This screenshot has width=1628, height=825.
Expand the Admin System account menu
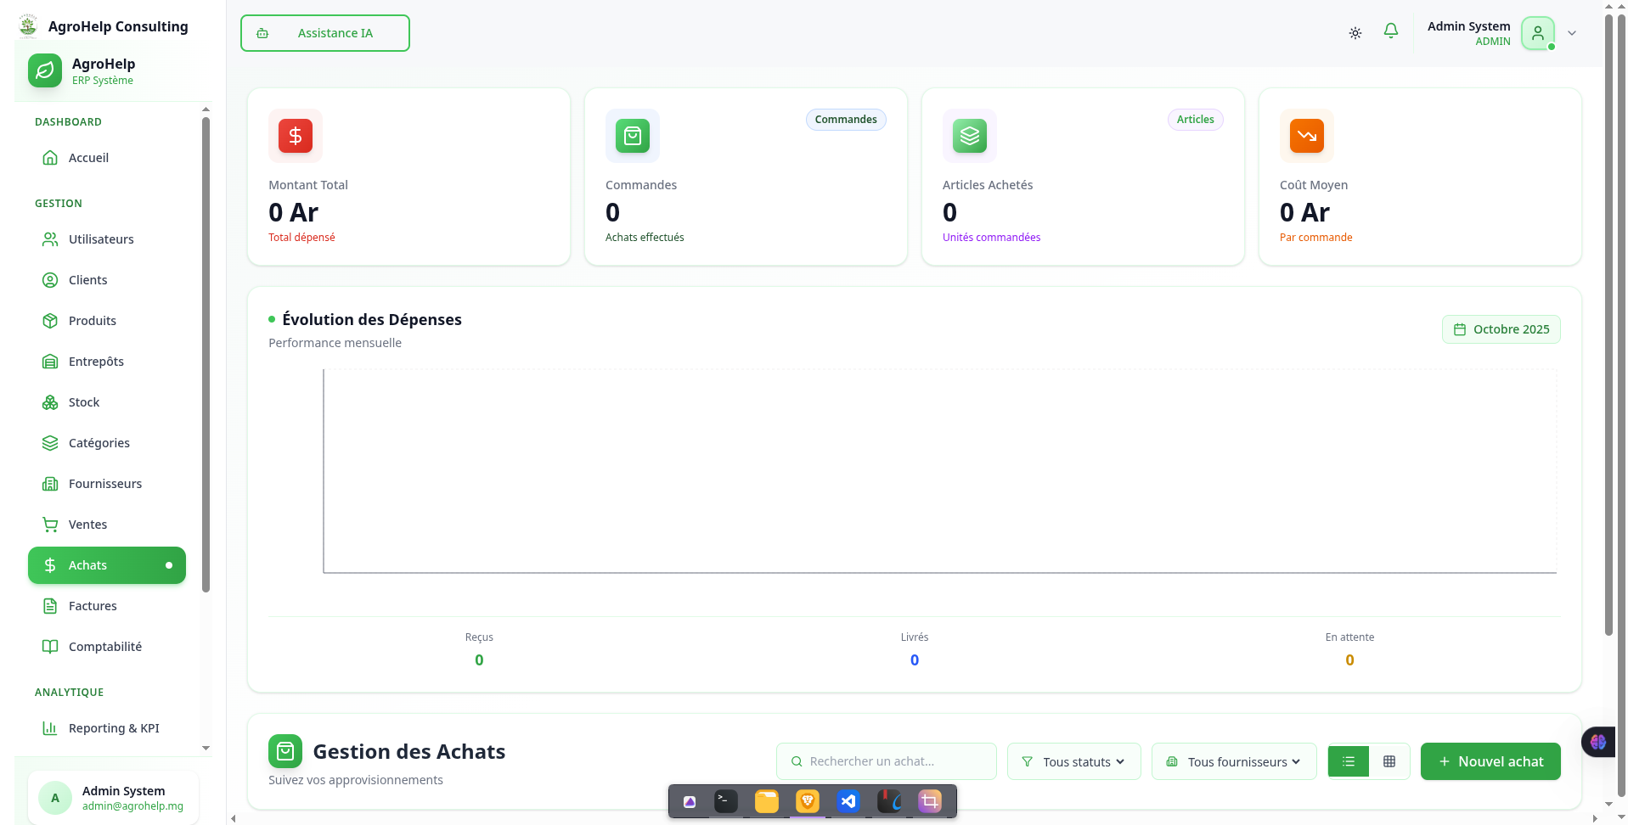point(1572,32)
